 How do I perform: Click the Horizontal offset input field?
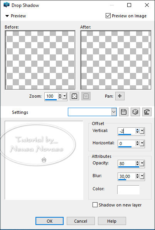coord(126,144)
